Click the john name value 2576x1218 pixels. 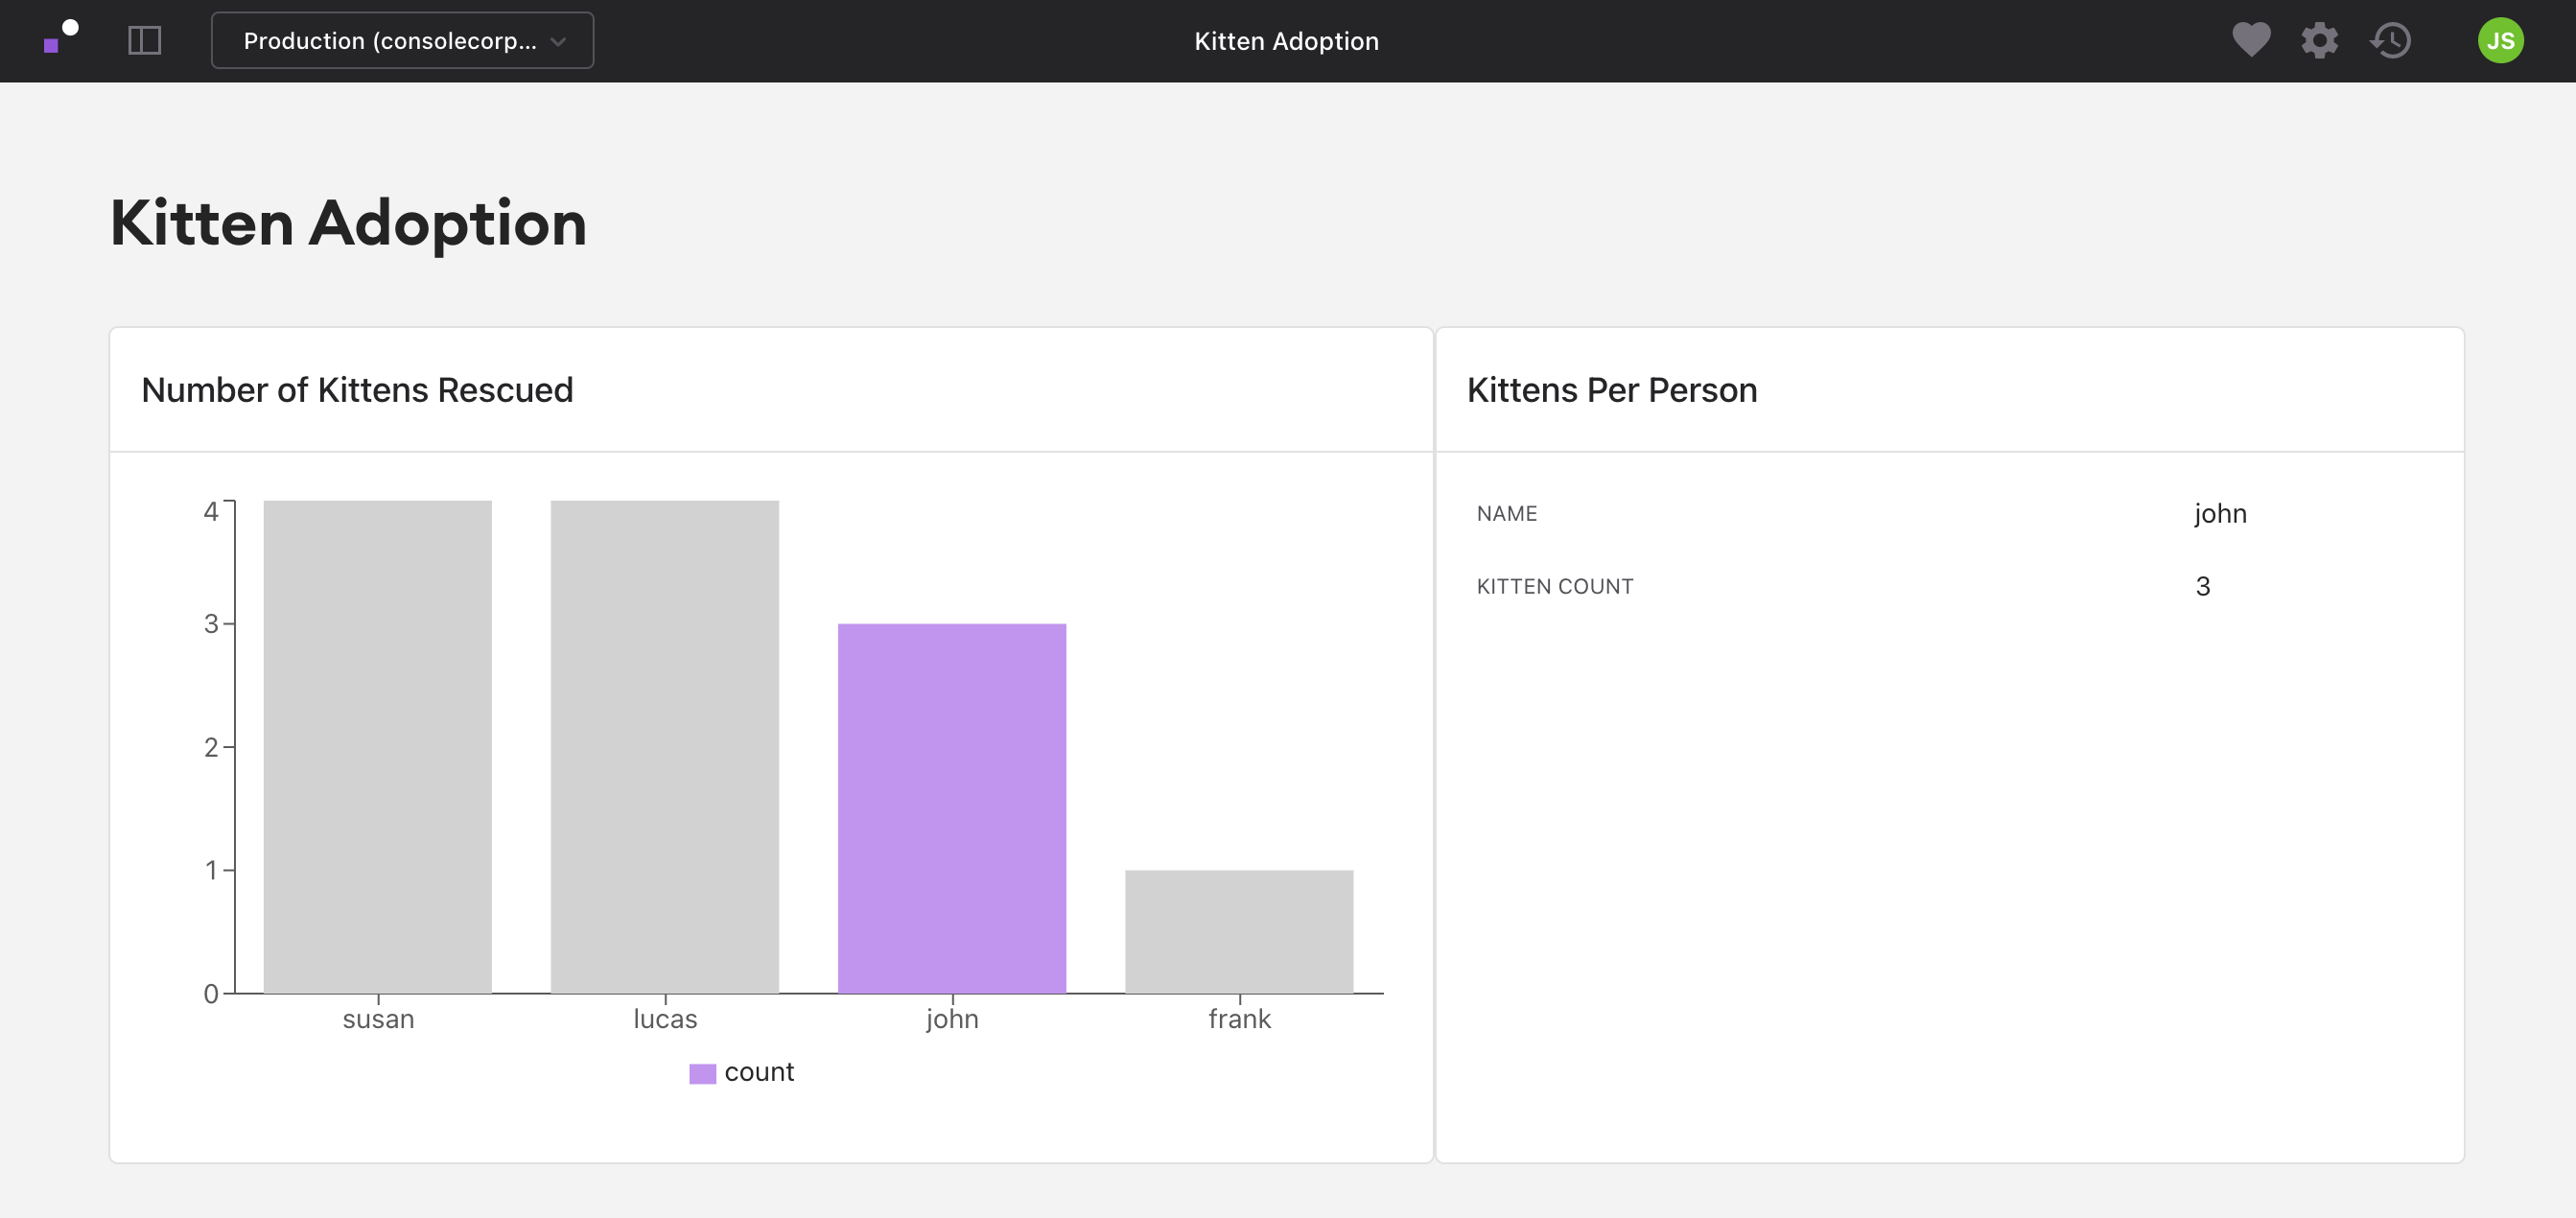click(x=2220, y=513)
